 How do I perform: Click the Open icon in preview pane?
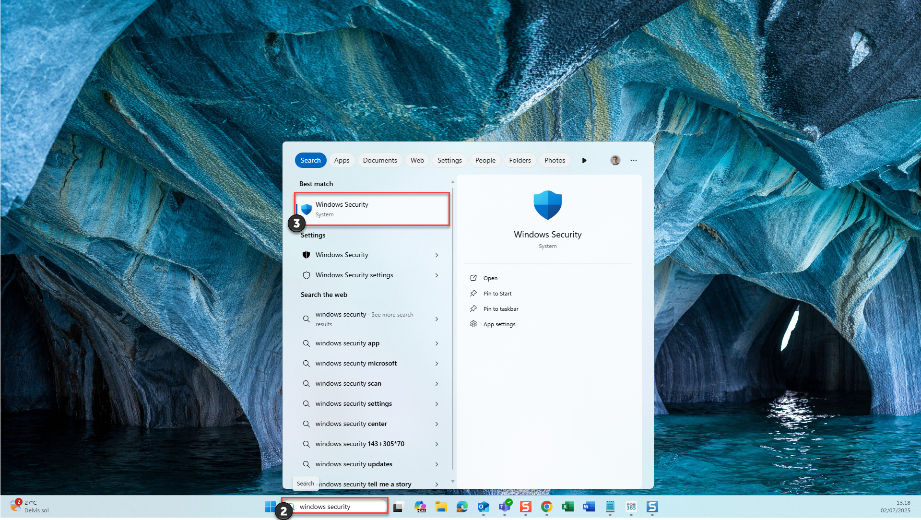click(x=473, y=278)
